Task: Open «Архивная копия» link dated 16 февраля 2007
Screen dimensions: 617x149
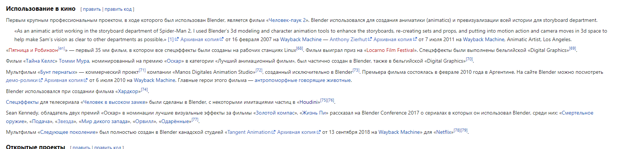Action: [202, 39]
